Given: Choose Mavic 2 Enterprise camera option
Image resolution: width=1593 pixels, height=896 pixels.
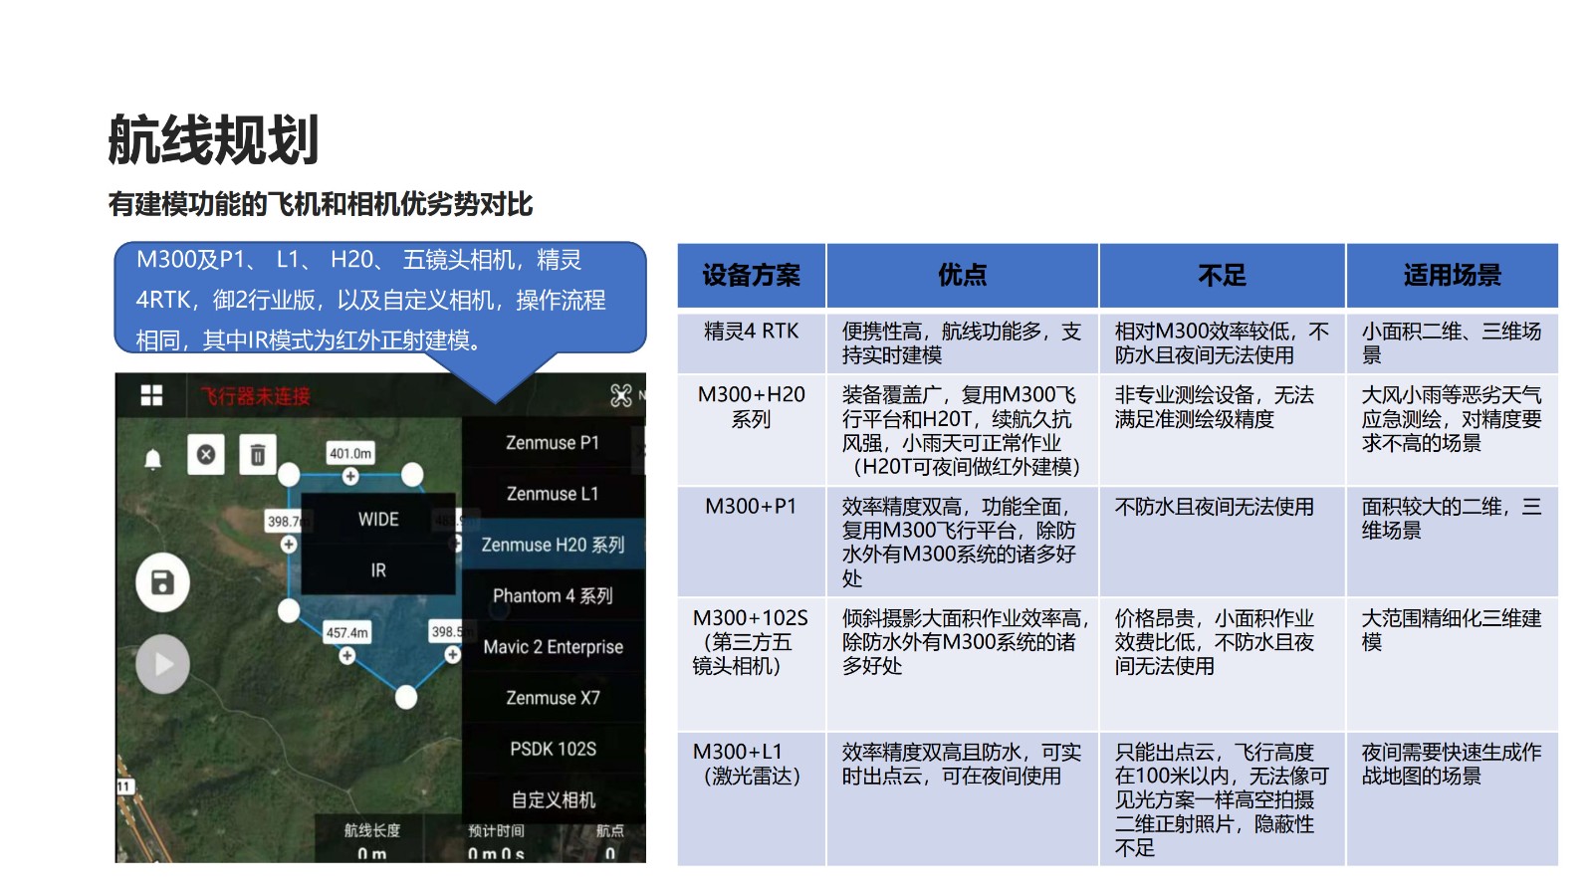Looking at the screenshot, I should (553, 647).
